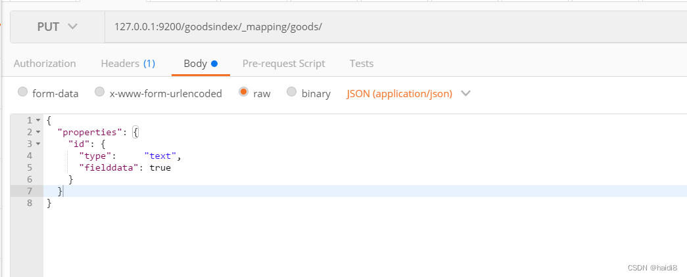Open the PUT method dropdown
Image resolution: width=687 pixels, height=277 pixels.
point(57,27)
